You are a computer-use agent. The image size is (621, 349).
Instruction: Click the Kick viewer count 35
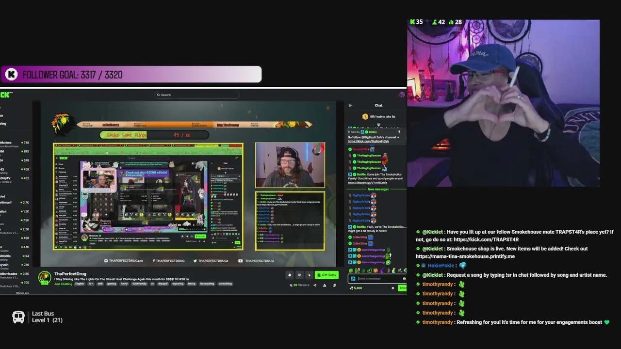[x=416, y=22]
